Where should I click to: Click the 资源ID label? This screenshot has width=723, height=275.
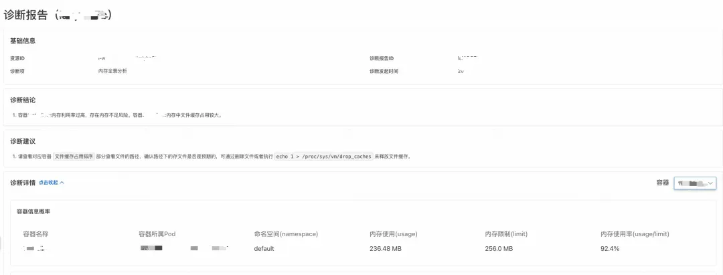pos(17,58)
